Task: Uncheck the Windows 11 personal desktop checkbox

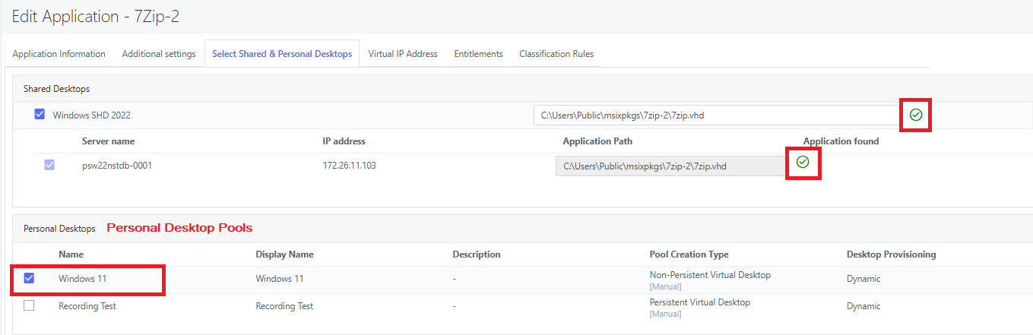Action: tap(29, 278)
